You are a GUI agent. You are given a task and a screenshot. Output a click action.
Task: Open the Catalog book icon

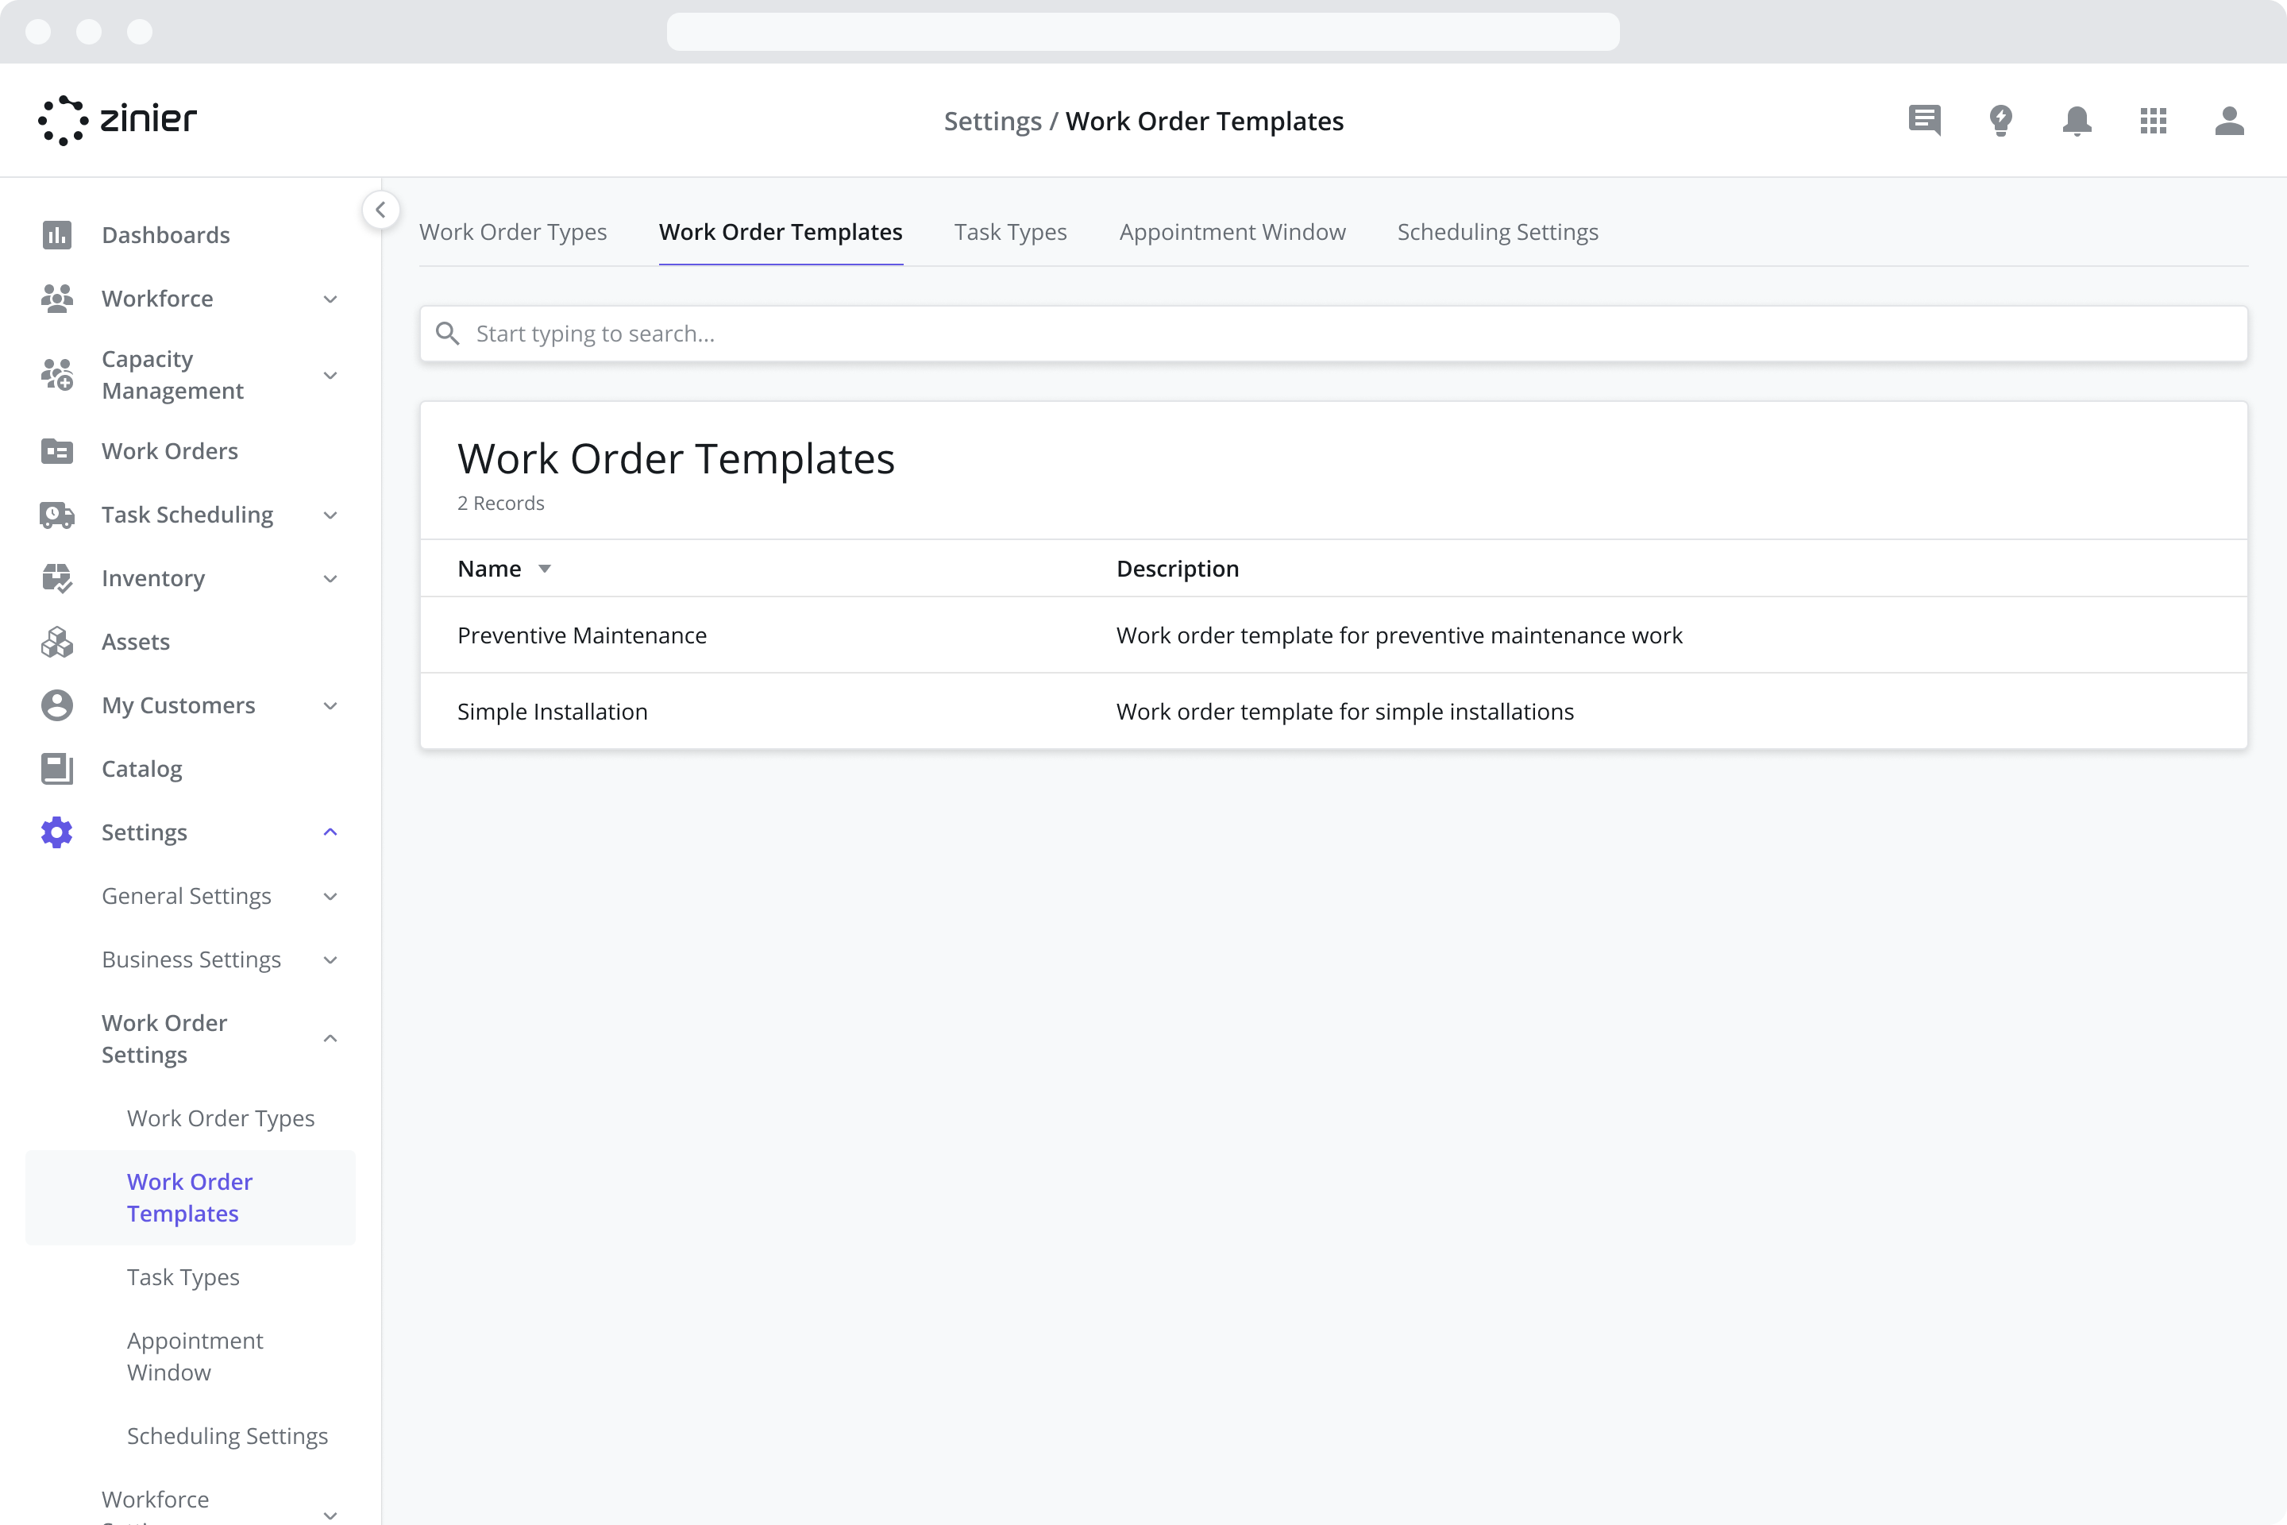pos(56,768)
